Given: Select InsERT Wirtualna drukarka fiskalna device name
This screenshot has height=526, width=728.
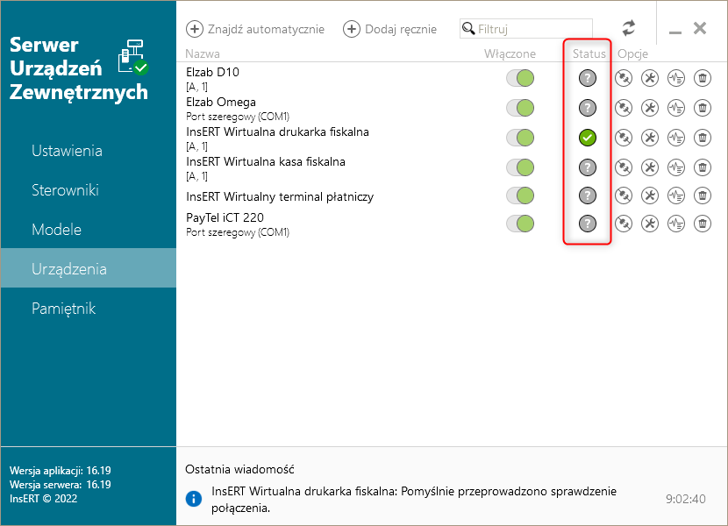Looking at the screenshot, I should coord(278,131).
